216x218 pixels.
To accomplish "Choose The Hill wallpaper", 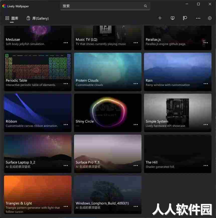I will pos(178,154).
